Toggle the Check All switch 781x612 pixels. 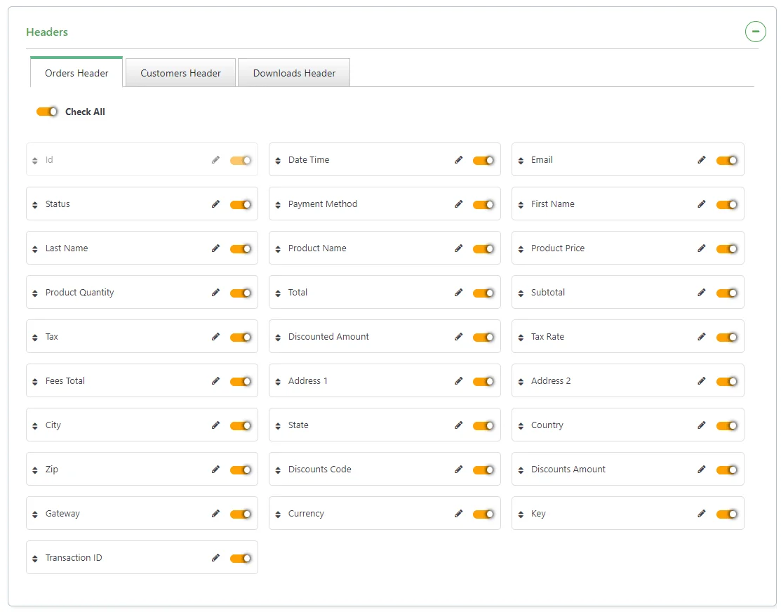pos(47,112)
